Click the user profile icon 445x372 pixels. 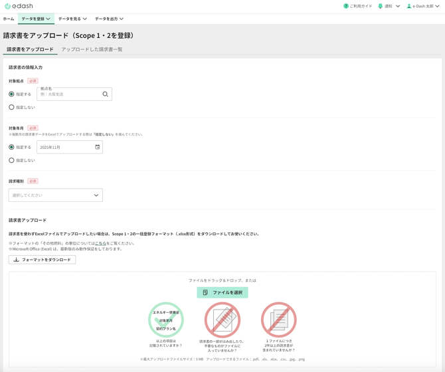[409, 6]
